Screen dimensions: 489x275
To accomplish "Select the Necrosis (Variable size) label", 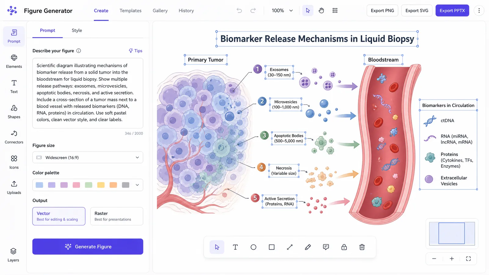I will tap(284, 171).
